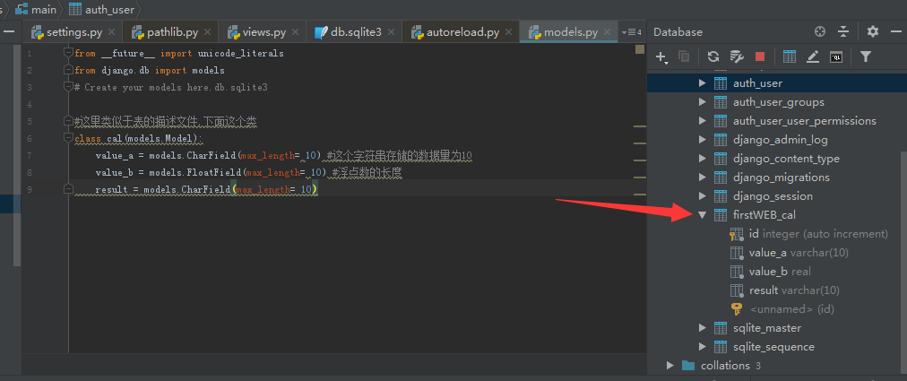Expand the collations folder
The width and height of the screenshot is (907, 381).
pyautogui.click(x=669, y=366)
